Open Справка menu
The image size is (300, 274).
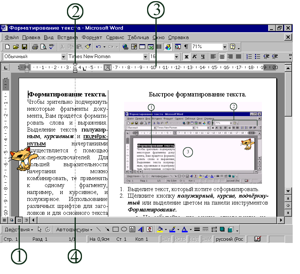coord(179,38)
